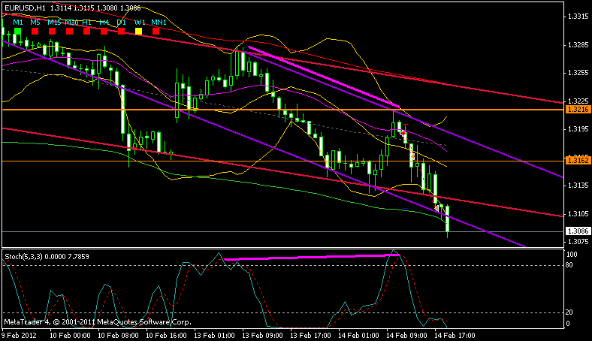Click the 1.3285 price axis value
592x341 pixels.
pyautogui.click(x=578, y=45)
